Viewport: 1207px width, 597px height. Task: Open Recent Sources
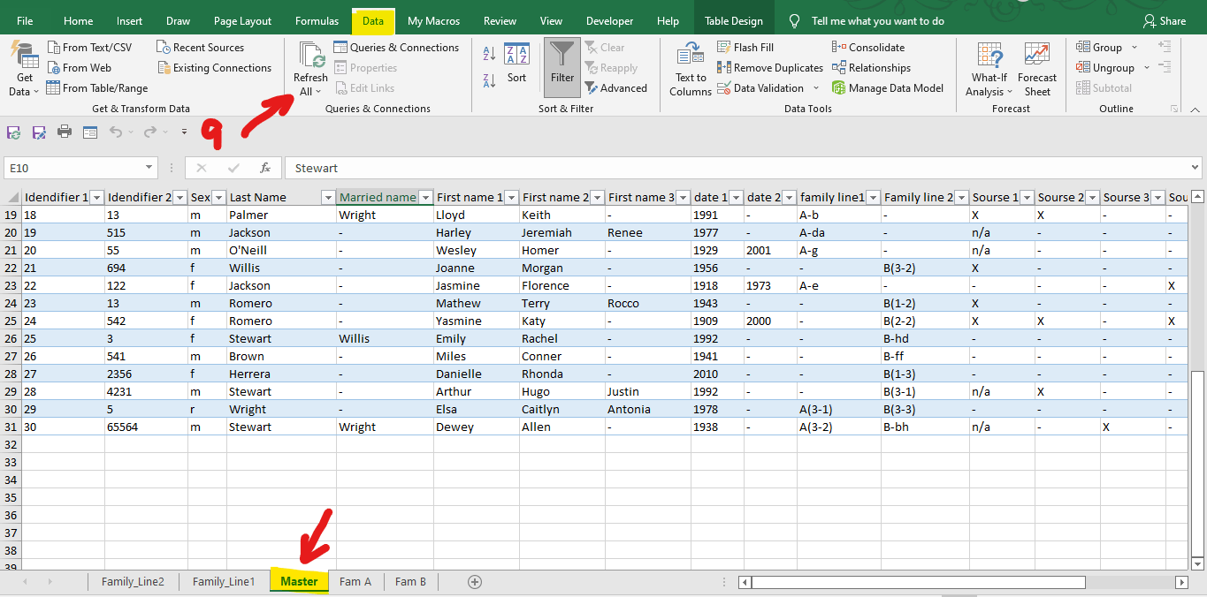point(200,48)
